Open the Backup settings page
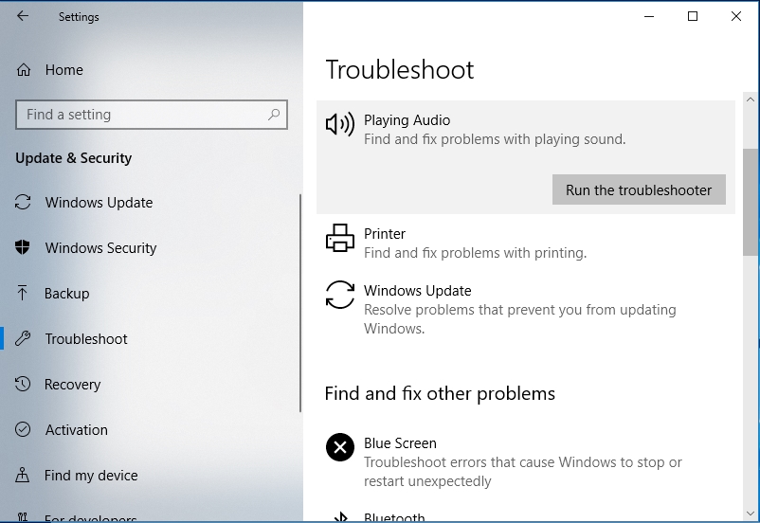 point(66,294)
